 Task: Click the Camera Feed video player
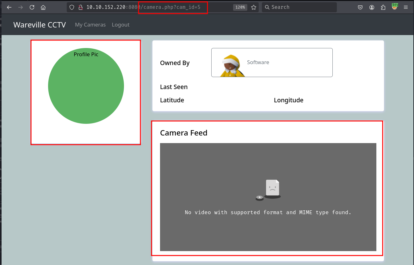pos(268,197)
